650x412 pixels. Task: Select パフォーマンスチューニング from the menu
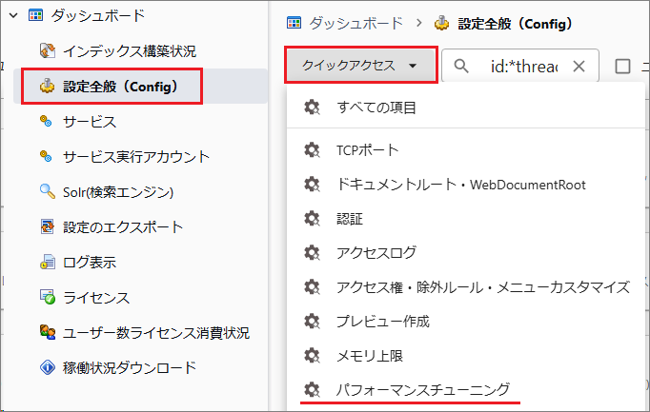click(x=422, y=389)
